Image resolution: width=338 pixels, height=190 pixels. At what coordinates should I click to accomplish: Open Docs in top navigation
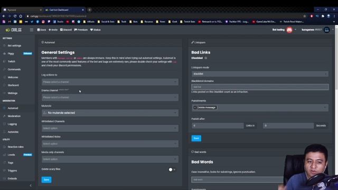[x=42, y=30]
